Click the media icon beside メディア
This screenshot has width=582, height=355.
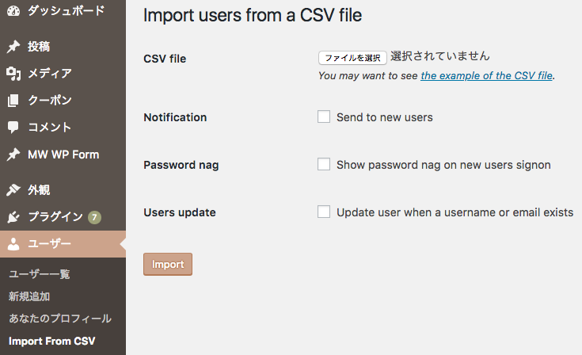13,74
